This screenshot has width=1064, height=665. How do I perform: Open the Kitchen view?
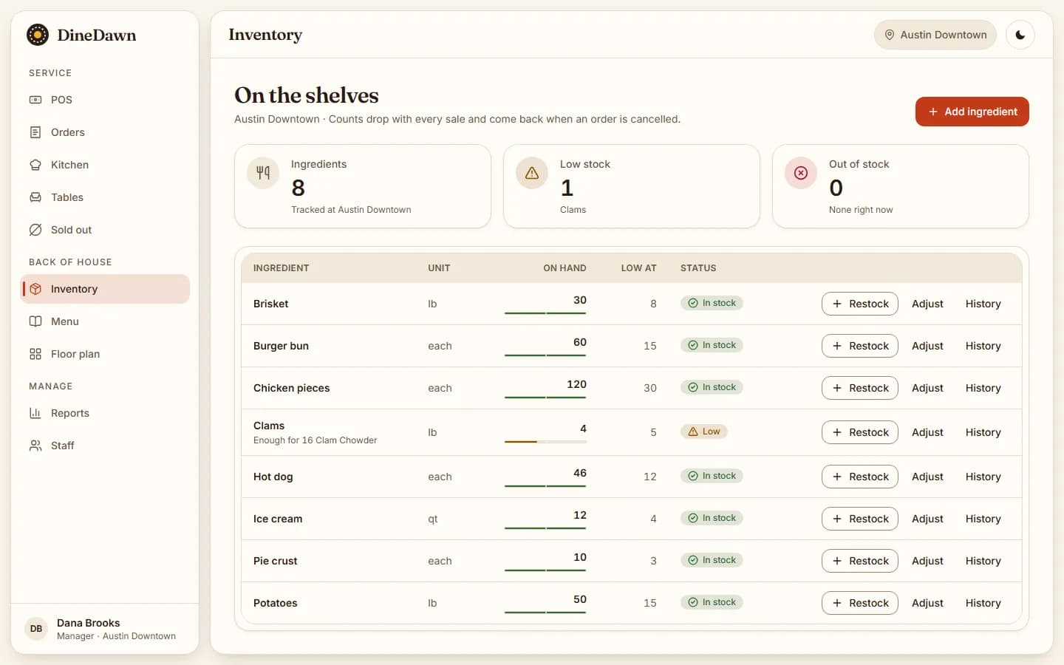tap(105, 165)
